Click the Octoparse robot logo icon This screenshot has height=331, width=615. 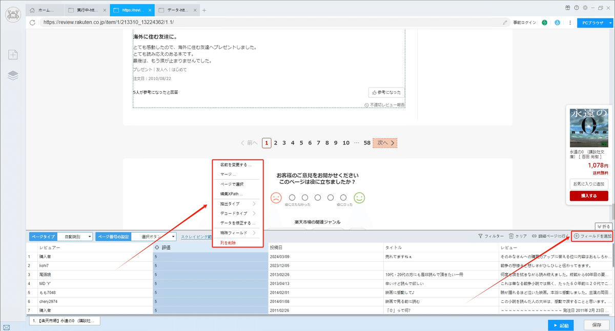tap(13, 15)
